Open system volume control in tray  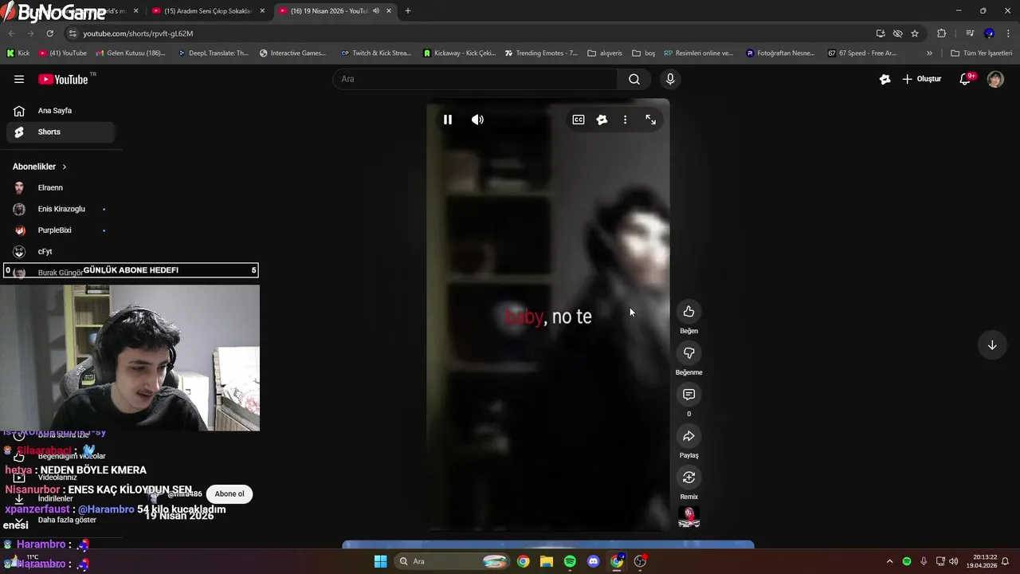point(954,561)
